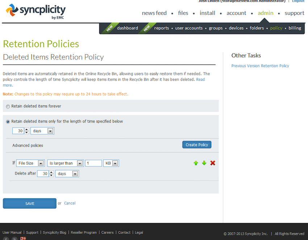This screenshot has width=308, height=240.
Task: Decrease the Delete after value
Action: [51, 175]
